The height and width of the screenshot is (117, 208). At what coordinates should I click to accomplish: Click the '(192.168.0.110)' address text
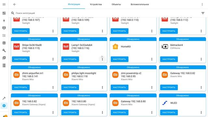click(x=130, y=20)
